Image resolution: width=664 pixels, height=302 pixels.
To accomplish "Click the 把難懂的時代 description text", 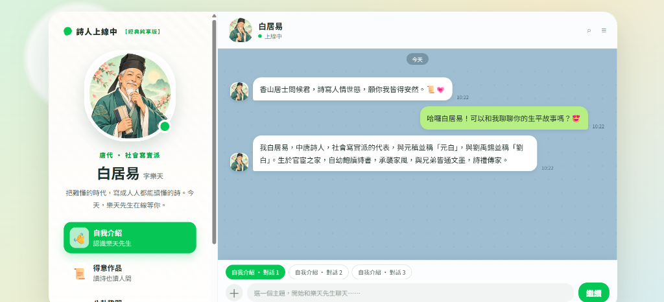I will tap(130, 199).
